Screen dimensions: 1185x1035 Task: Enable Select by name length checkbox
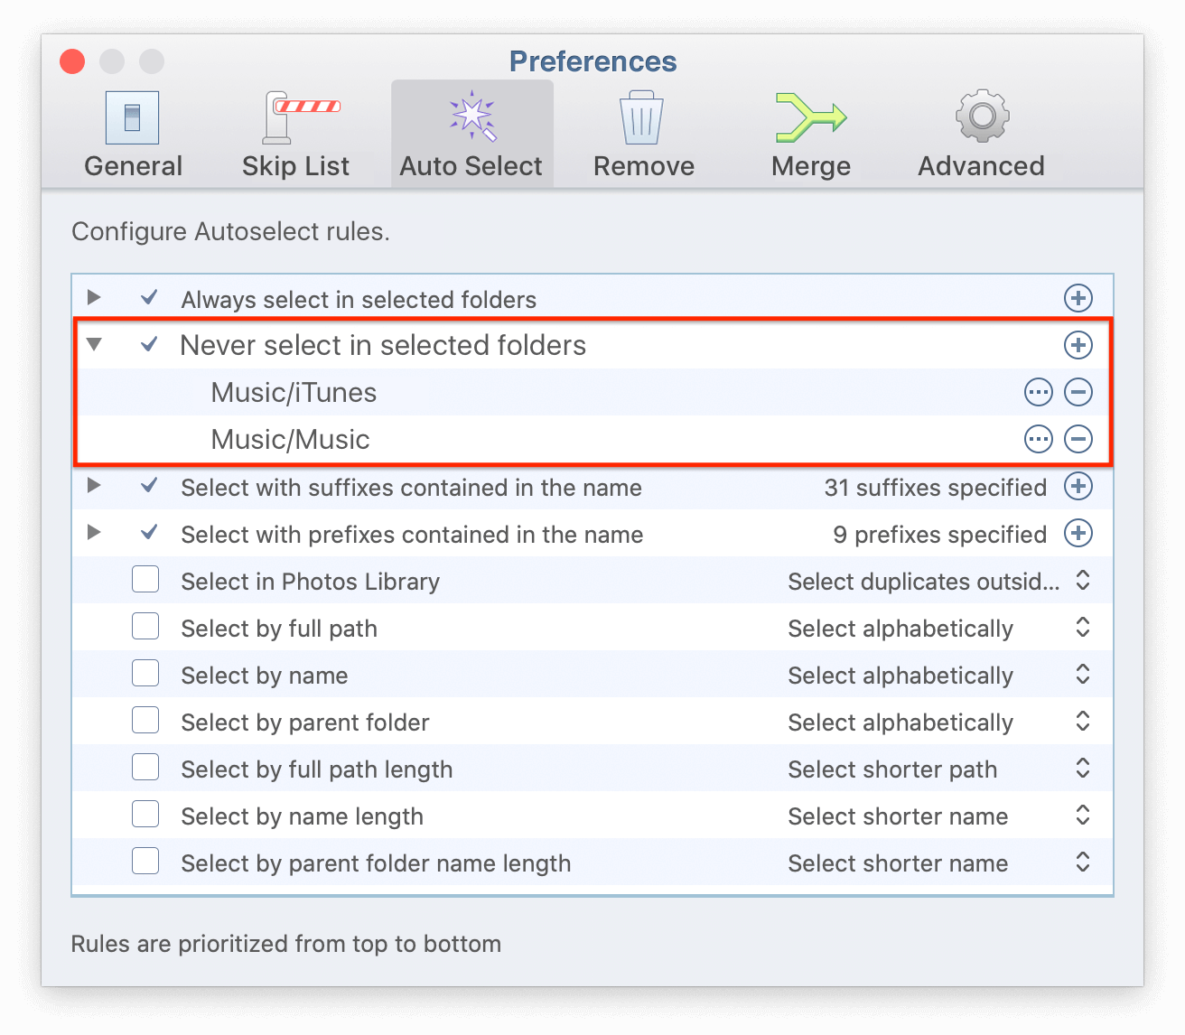point(145,814)
